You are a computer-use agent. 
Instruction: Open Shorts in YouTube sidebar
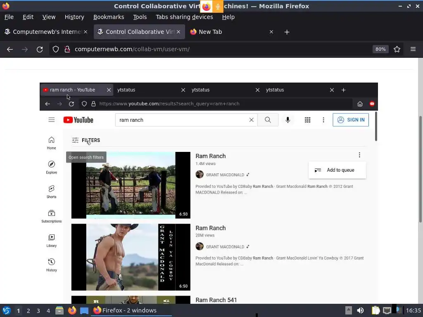click(51, 192)
